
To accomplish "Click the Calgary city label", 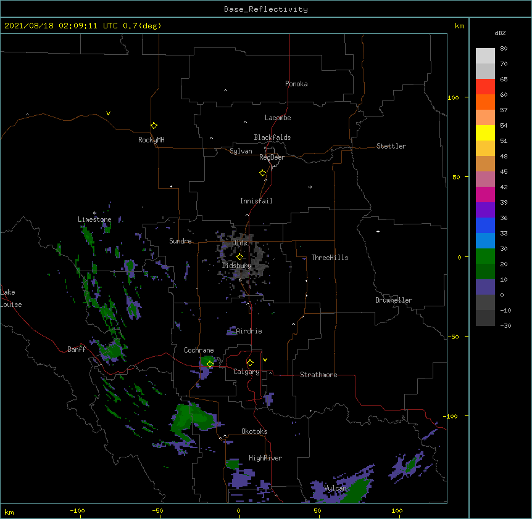I will (246, 372).
